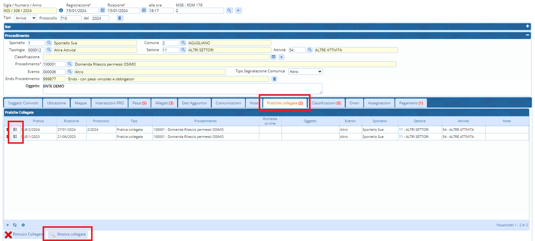Open the Tipo Arrivo dropdown
The height and width of the screenshot is (241, 535).
tap(26, 18)
